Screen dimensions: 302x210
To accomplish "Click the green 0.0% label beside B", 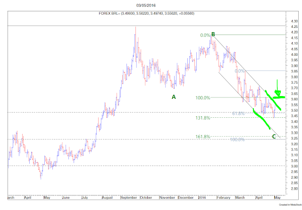I will 205,35.
